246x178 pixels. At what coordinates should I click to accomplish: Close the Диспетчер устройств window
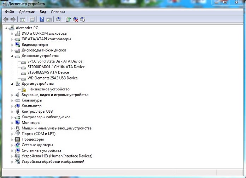coord(236,2)
